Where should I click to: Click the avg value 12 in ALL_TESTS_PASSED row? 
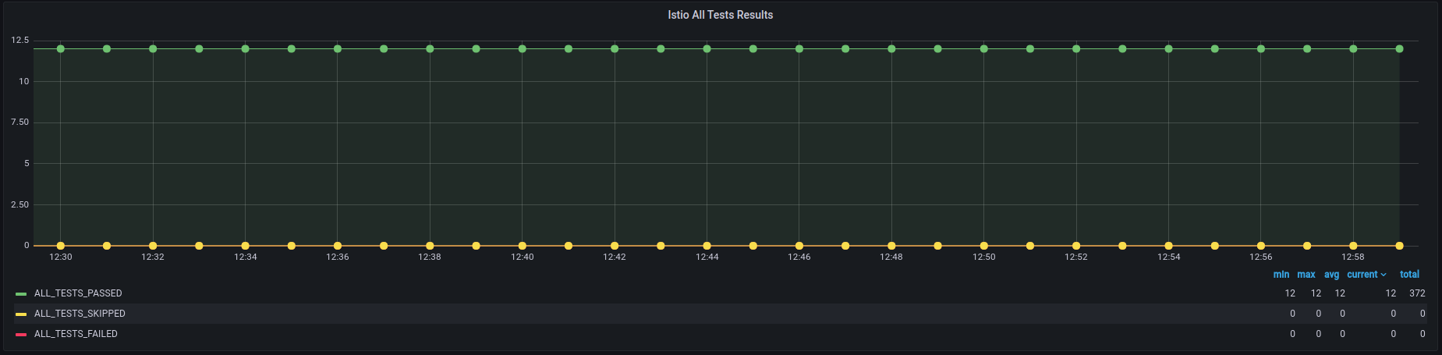pos(1340,293)
